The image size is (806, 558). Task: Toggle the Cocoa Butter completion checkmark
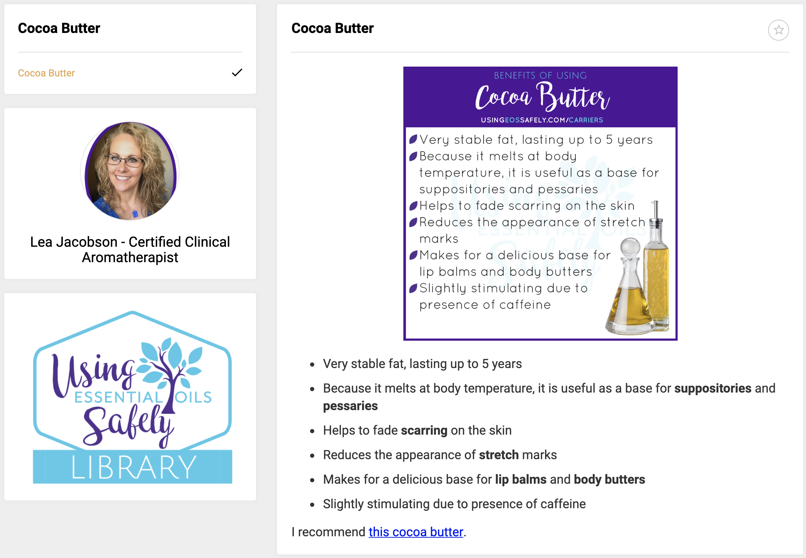tap(237, 73)
